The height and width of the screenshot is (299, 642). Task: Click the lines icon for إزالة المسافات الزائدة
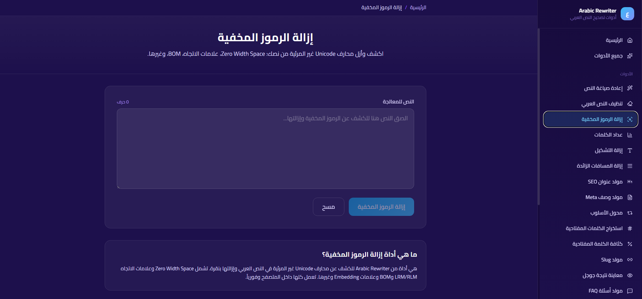(x=630, y=166)
